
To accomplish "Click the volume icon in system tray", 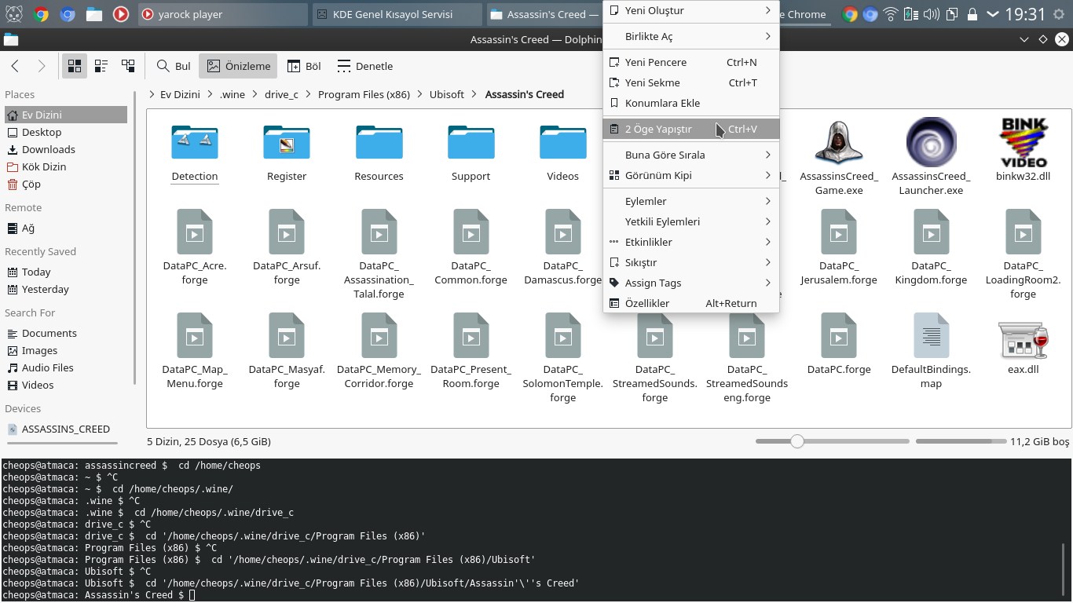I will [x=932, y=14].
